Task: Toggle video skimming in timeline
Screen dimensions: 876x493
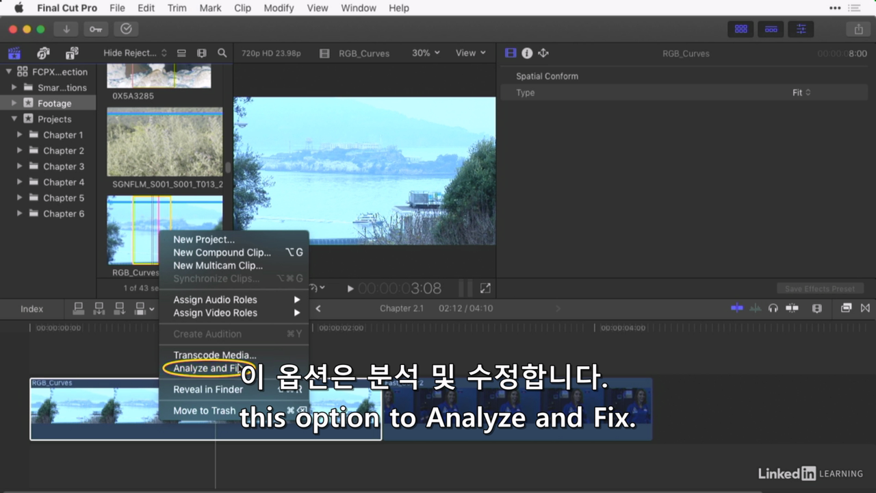Action: [x=737, y=308]
